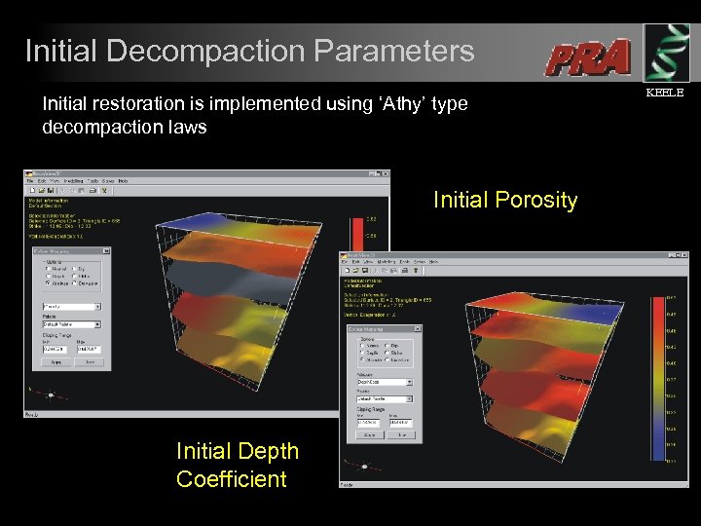Viewport: 701px width, 526px height.
Task: Select the Strike radio option in the front window dialog
Action: pos(387,353)
